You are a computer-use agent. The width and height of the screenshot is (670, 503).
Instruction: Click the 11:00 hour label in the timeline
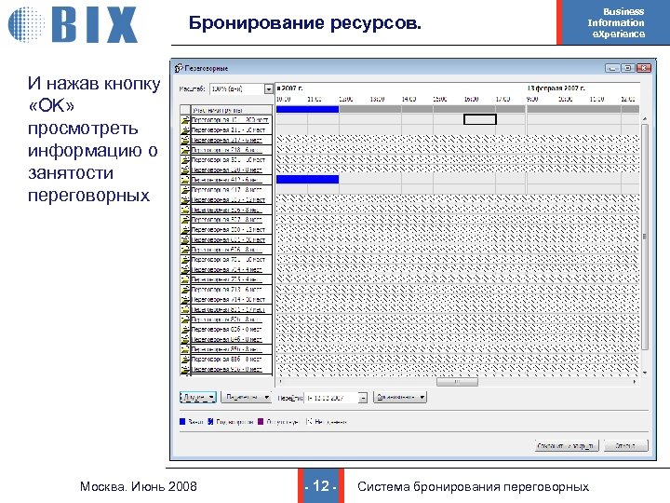tap(315, 100)
